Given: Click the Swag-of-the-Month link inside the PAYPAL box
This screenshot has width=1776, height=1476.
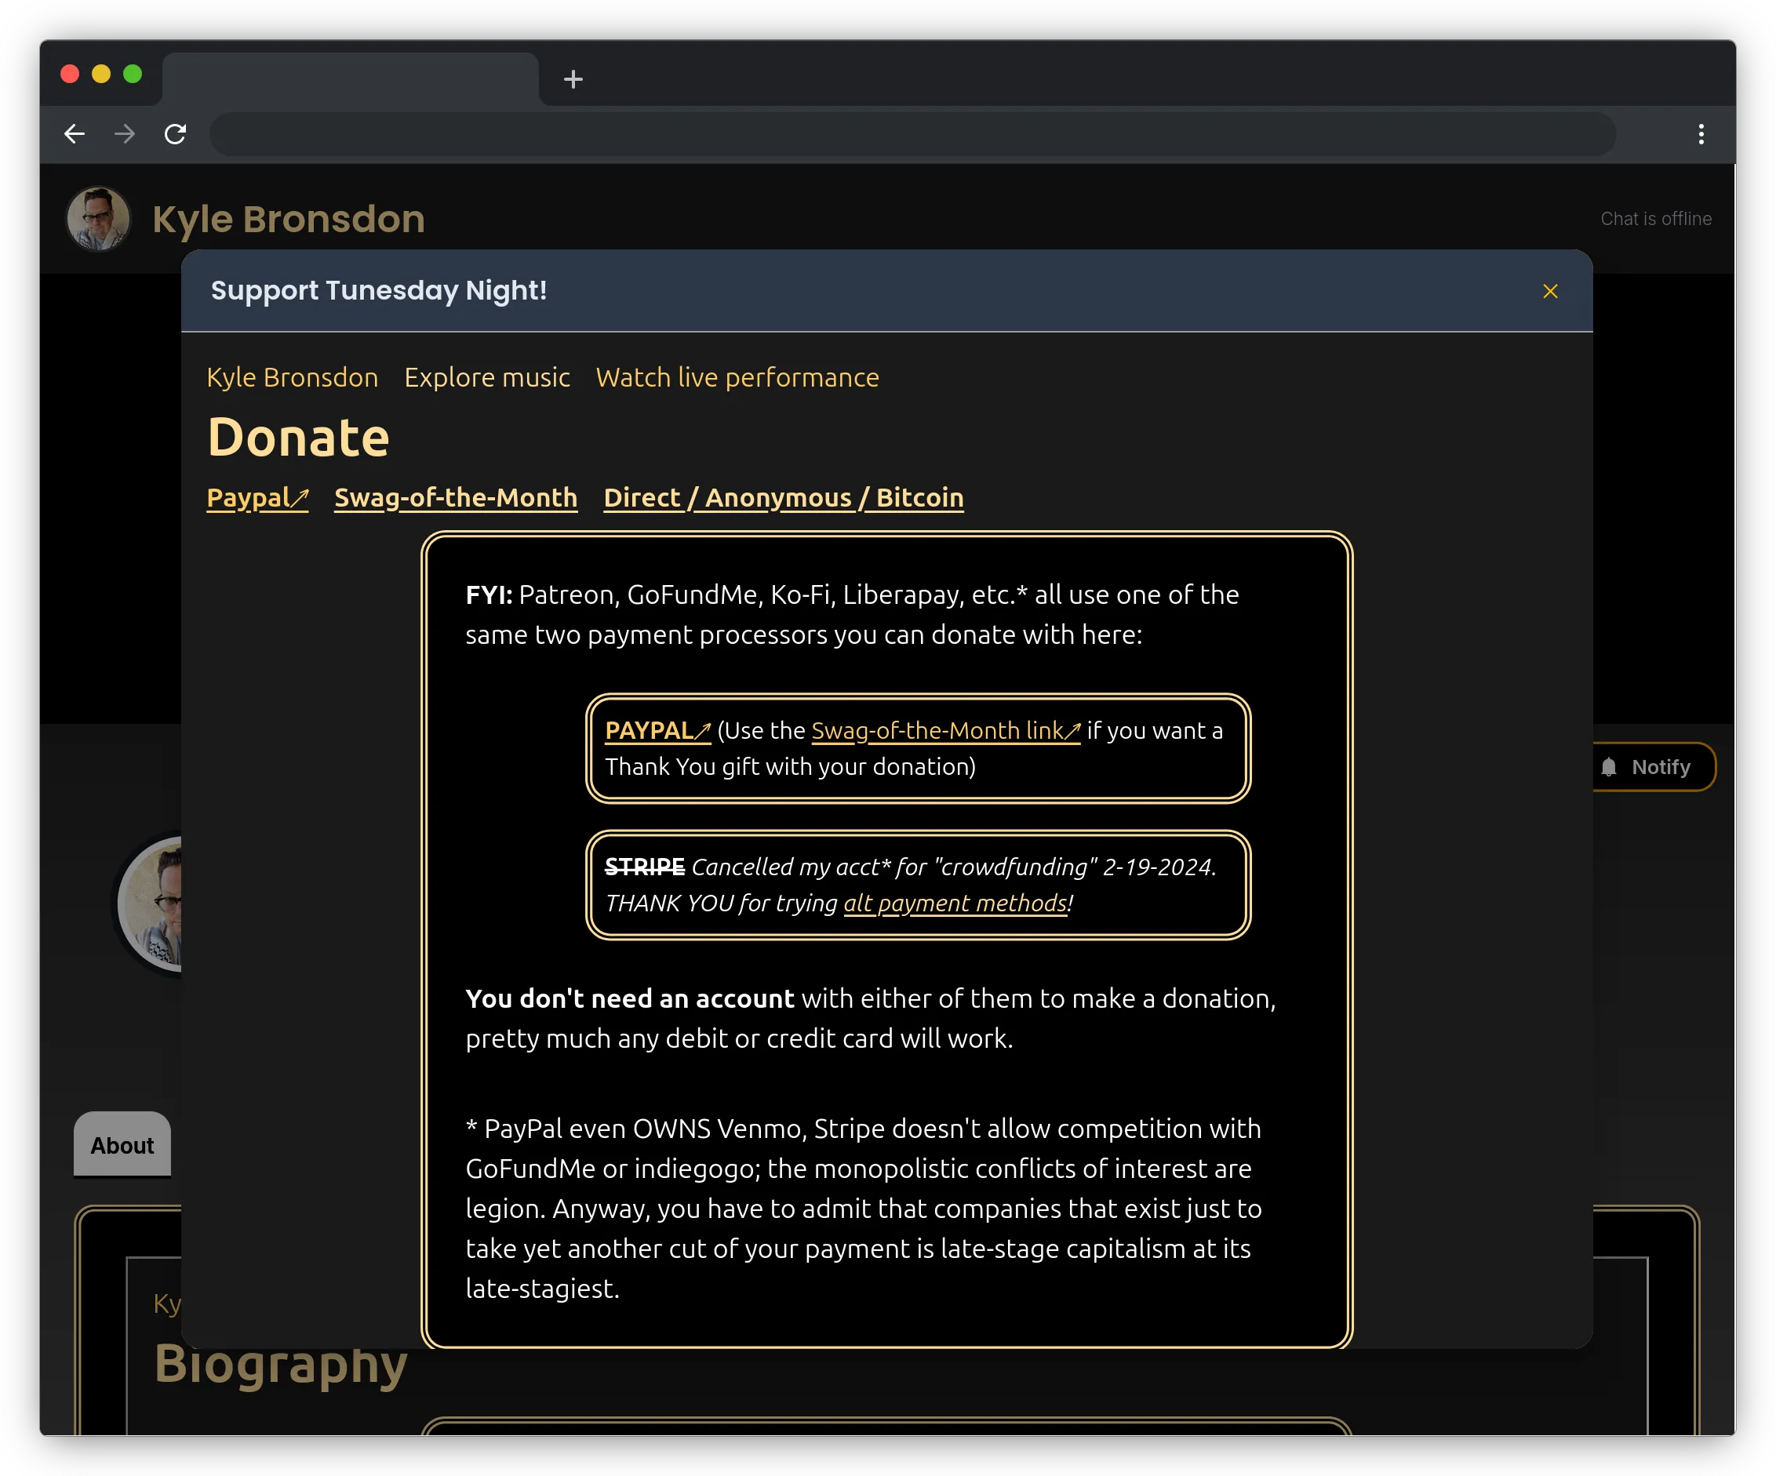Looking at the screenshot, I should 944,730.
